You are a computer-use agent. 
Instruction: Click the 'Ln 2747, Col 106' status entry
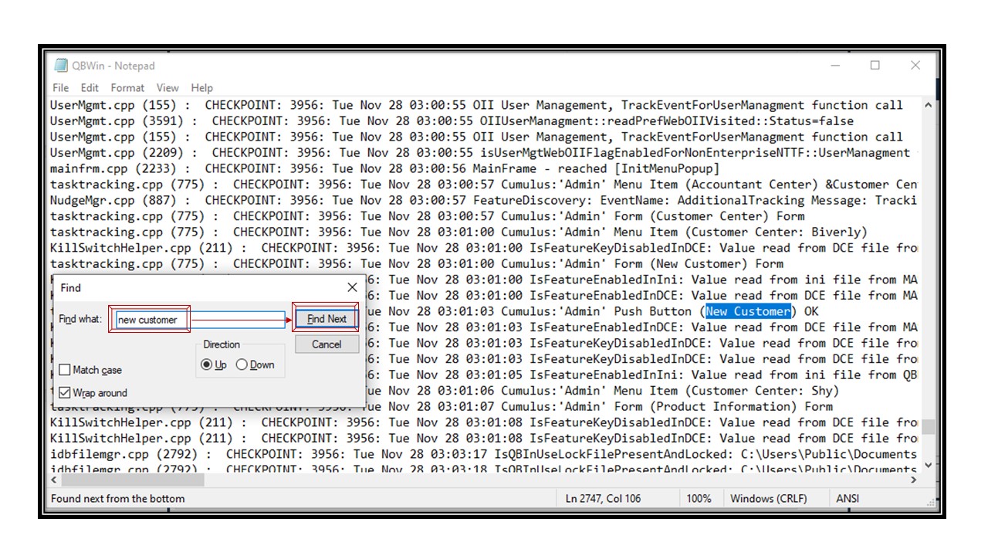[x=604, y=499]
